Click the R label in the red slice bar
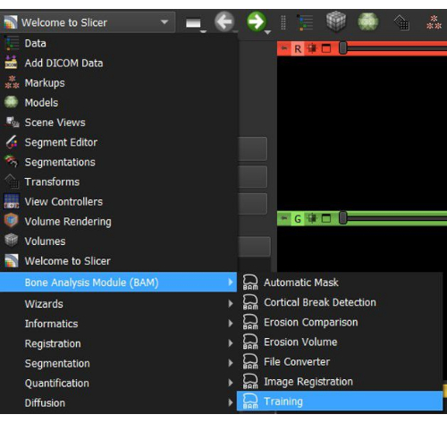 click(x=298, y=48)
